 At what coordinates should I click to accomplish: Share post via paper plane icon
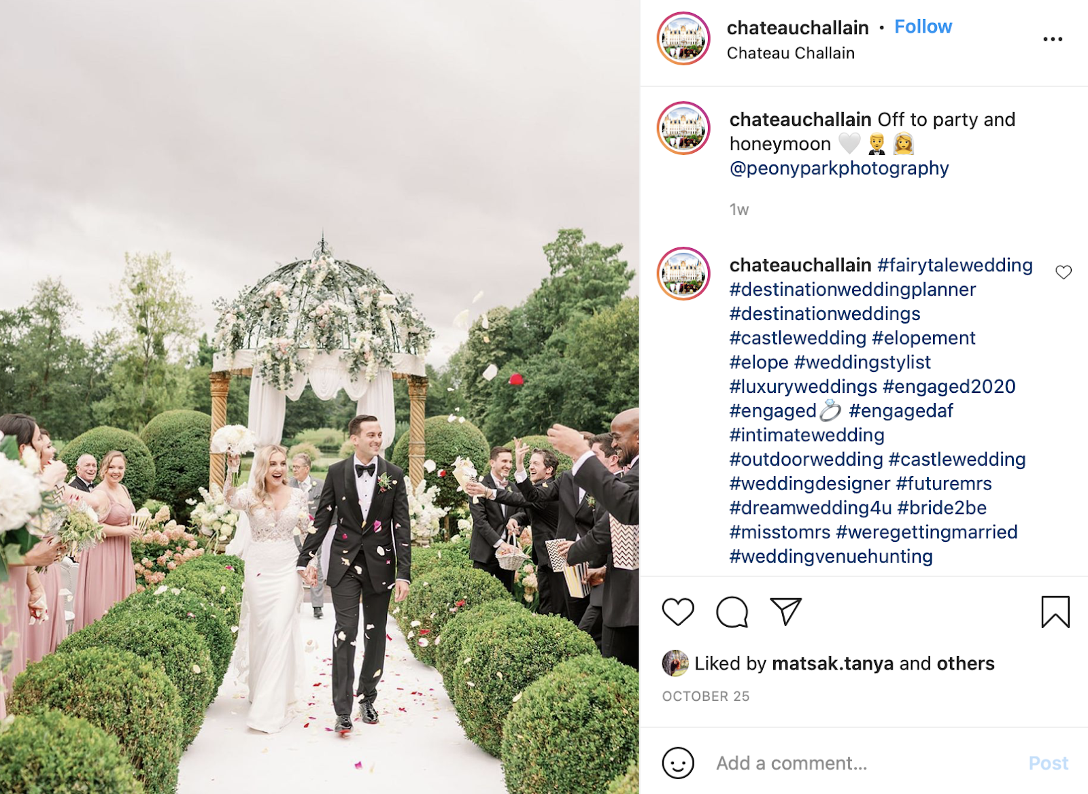(x=785, y=611)
